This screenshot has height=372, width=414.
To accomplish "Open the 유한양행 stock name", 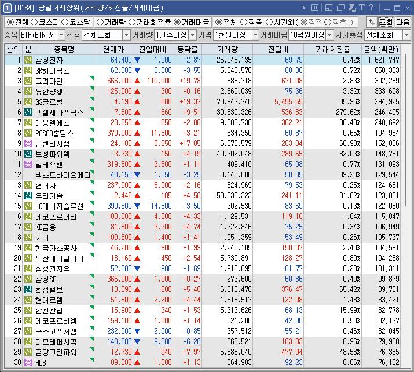I will (49, 92).
